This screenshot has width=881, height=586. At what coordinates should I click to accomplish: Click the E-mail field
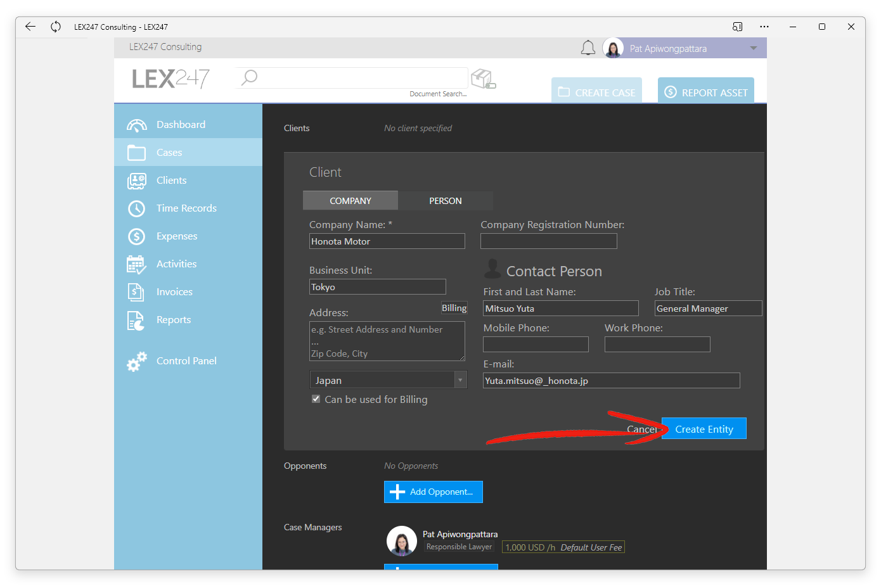click(612, 381)
